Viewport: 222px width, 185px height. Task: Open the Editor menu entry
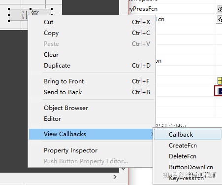point(92,119)
